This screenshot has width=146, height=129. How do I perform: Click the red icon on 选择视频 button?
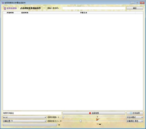tap(90, 113)
